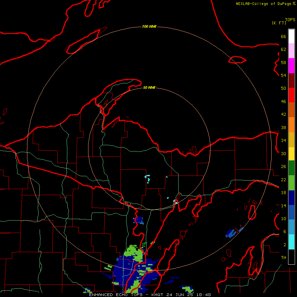Click the '14' legend value
This screenshot has height=297, width=297.
click(283, 206)
